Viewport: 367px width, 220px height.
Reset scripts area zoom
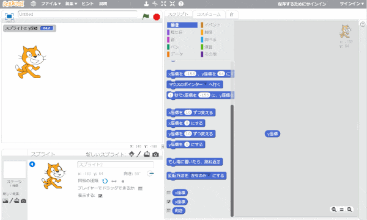342,210
